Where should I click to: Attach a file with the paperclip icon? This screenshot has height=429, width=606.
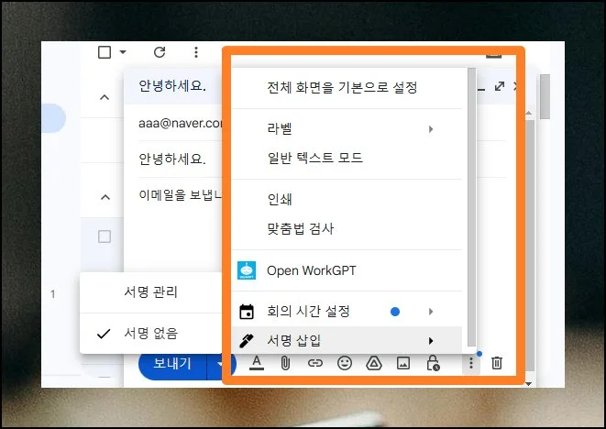pyautogui.click(x=285, y=363)
